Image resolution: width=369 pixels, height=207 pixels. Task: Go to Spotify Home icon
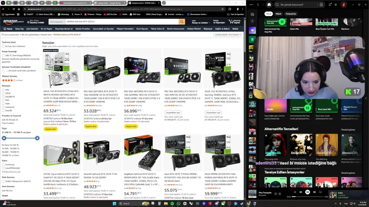[269, 5]
